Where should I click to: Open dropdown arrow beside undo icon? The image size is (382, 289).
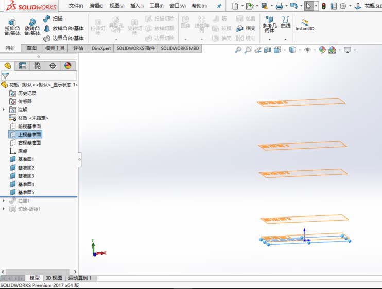pos(301,6)
